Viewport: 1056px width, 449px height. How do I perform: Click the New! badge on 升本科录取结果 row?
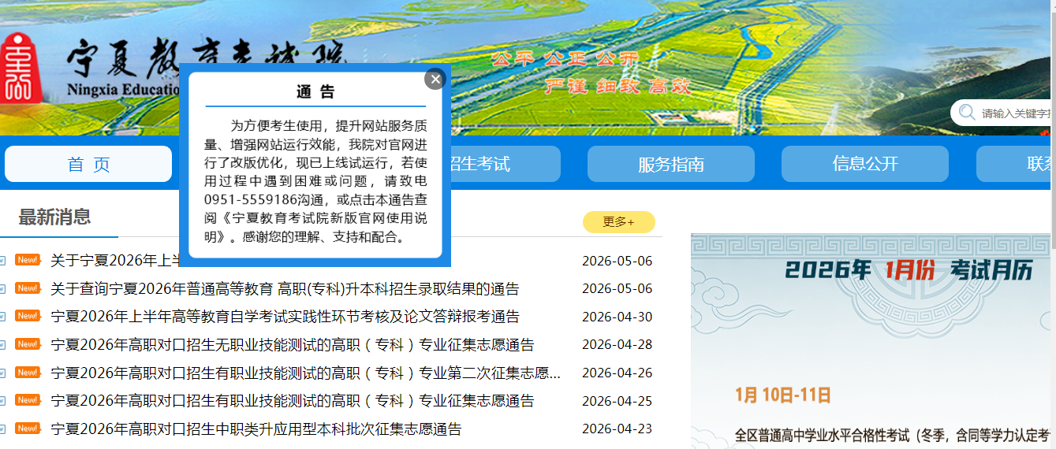(x=28, y=288)
